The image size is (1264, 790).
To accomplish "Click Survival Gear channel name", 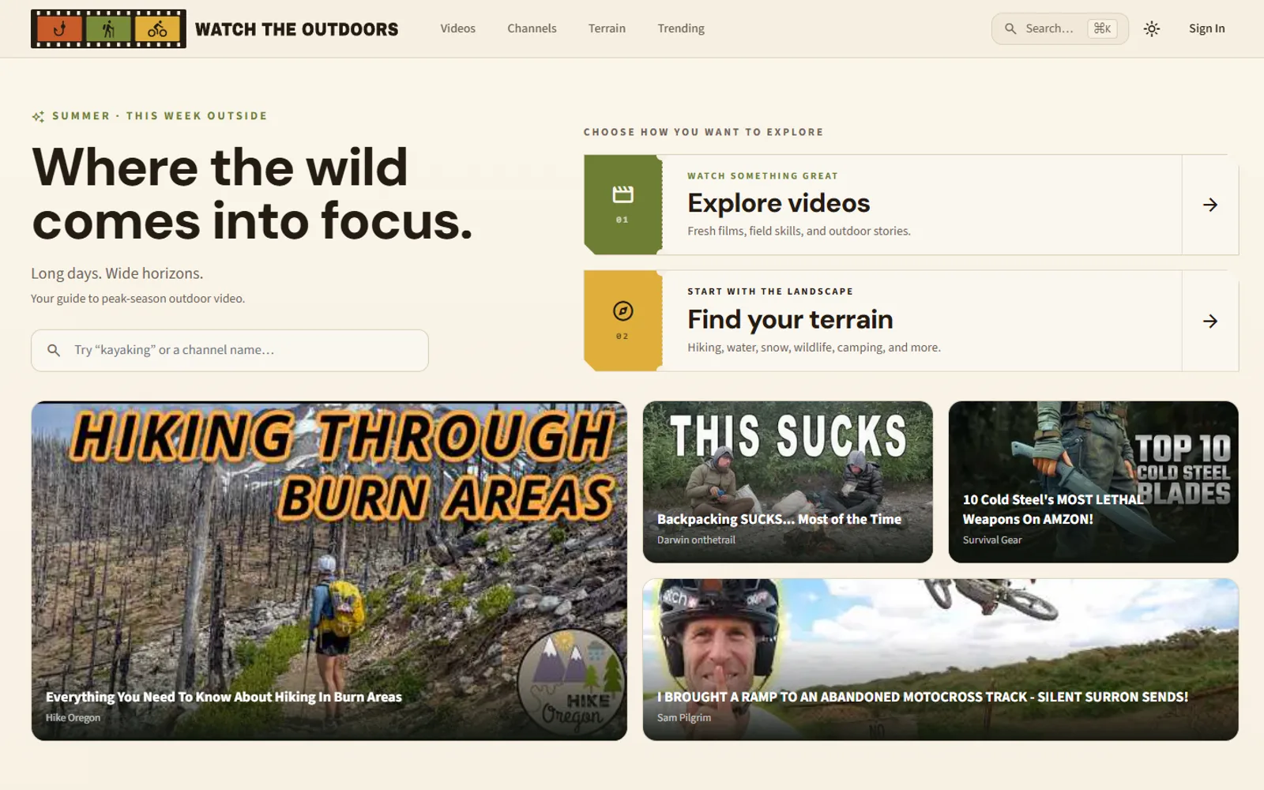I will 992,540.
